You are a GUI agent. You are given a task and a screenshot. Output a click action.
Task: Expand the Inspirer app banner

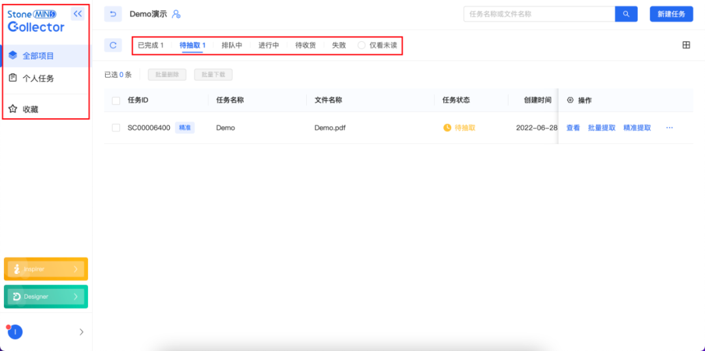click(46, 269)
